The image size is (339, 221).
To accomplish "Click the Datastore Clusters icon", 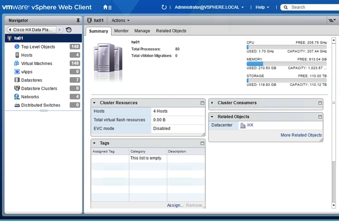I will click(x=16, y=88).
